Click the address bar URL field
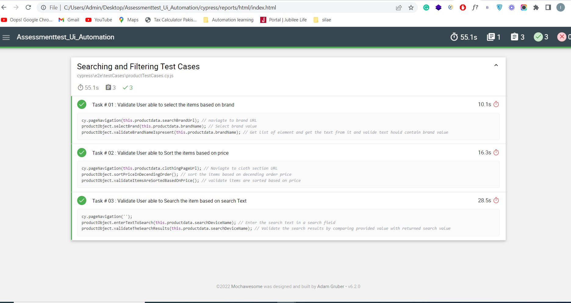 (x=227, y=8)
